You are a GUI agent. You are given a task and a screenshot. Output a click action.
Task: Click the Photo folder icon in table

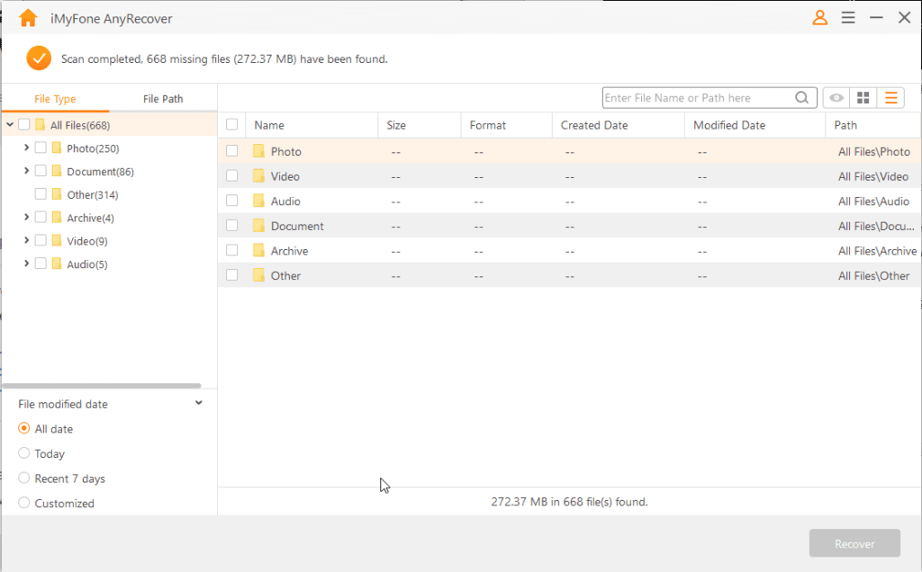(258, 151)
